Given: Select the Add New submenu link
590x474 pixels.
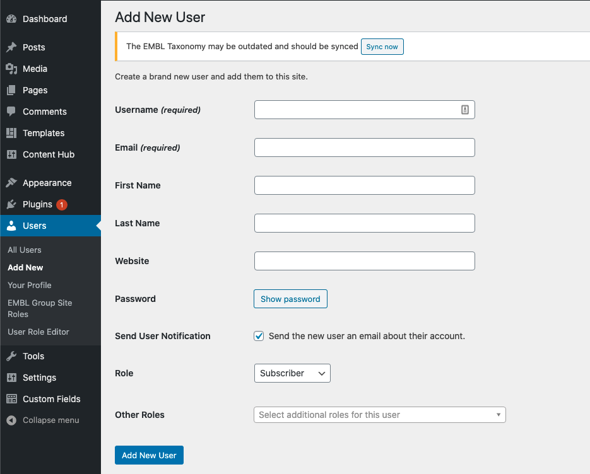Looking at the screenshot, I should (25, 268).
